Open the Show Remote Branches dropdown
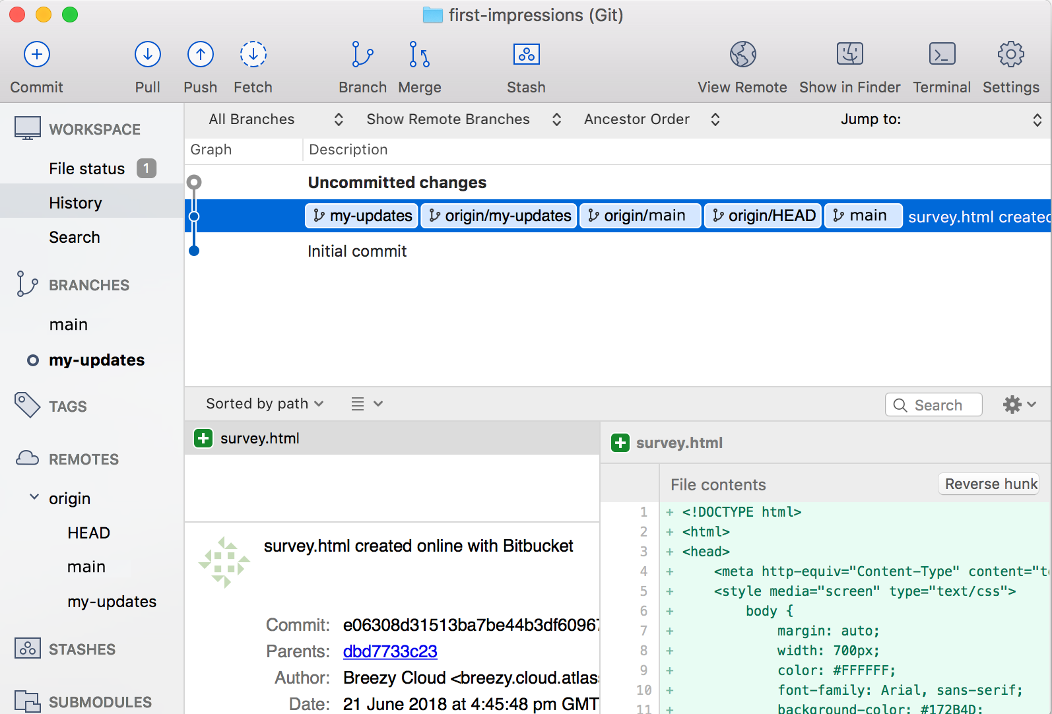This screenshot has width=1052, height=714. click(463, 119)
